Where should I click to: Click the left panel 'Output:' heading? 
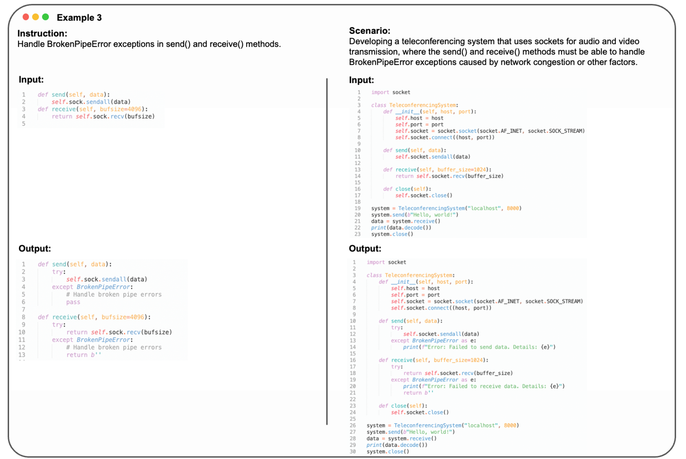35,249
